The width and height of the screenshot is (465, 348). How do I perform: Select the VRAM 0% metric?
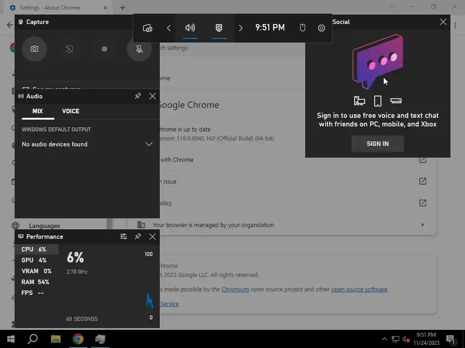(x=37, y=271)
